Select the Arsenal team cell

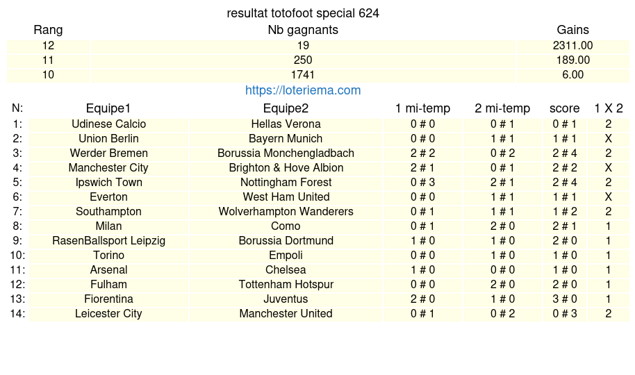(109, 270)
